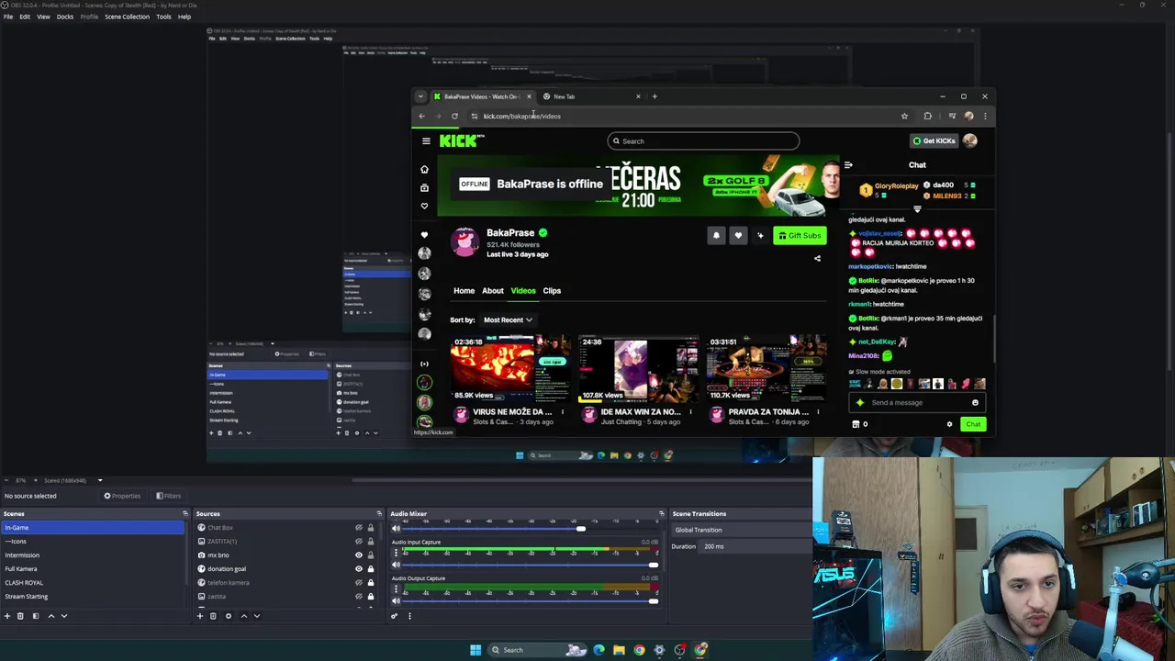
Task: Pop out the Scenes dock
Action: pos(185,514)
